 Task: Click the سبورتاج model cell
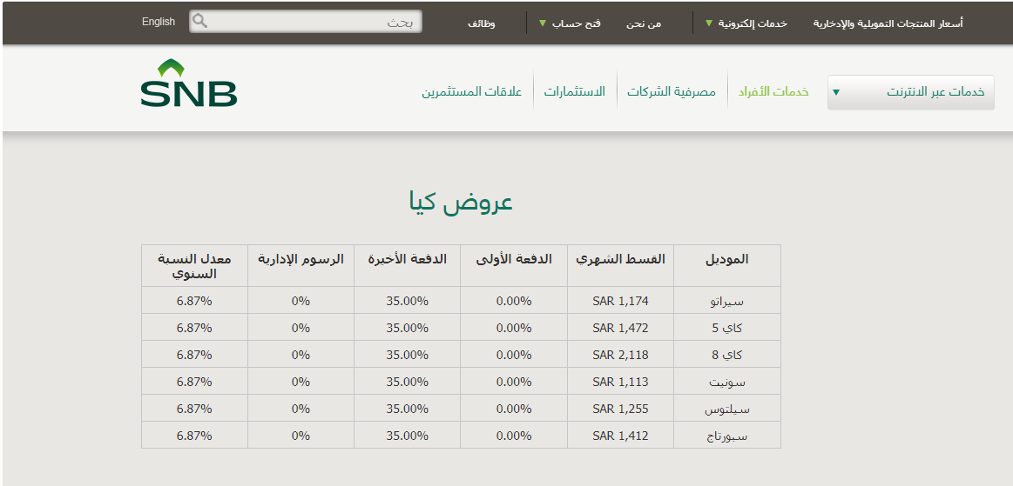click(726, 436)
